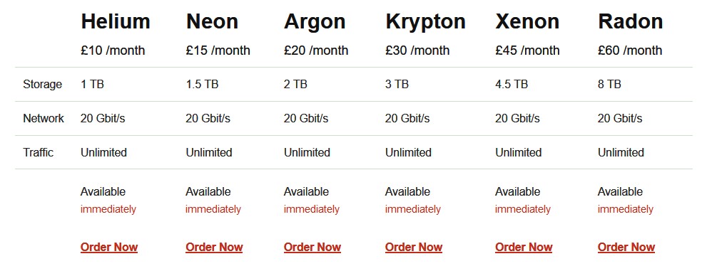Select the Neon plan heading
The image size is (727, 271).
pos(212,22)
